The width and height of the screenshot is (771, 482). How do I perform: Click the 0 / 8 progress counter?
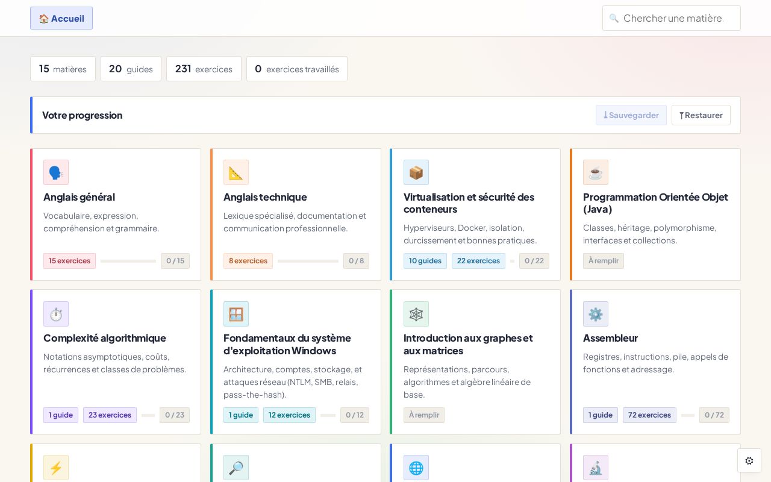[356, 261]
